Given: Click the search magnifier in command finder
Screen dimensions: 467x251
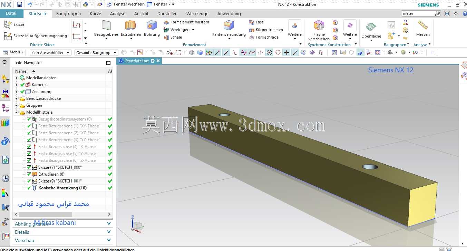Looking at the screenshot, I should (x=437, y=13).
